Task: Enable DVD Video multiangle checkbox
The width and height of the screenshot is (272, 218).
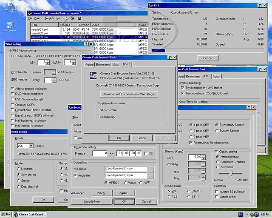Action: [12, 99]
